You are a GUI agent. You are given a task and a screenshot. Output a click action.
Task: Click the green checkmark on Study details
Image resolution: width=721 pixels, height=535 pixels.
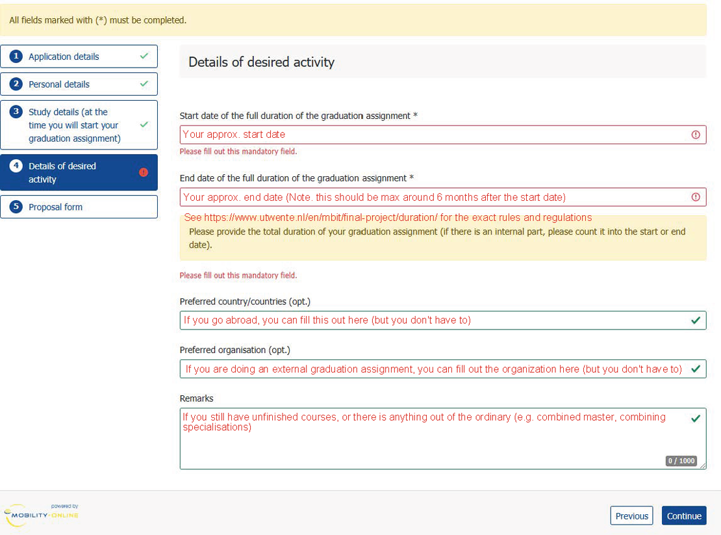pyautogui.click(x=144, y=125)
